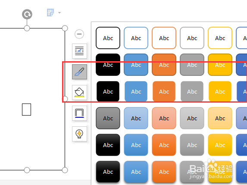This screenshot has height=185, width=247.
Task: Click the bottom-right corner handle of shape
Action: pyautogui.click(x=65, y=170)
